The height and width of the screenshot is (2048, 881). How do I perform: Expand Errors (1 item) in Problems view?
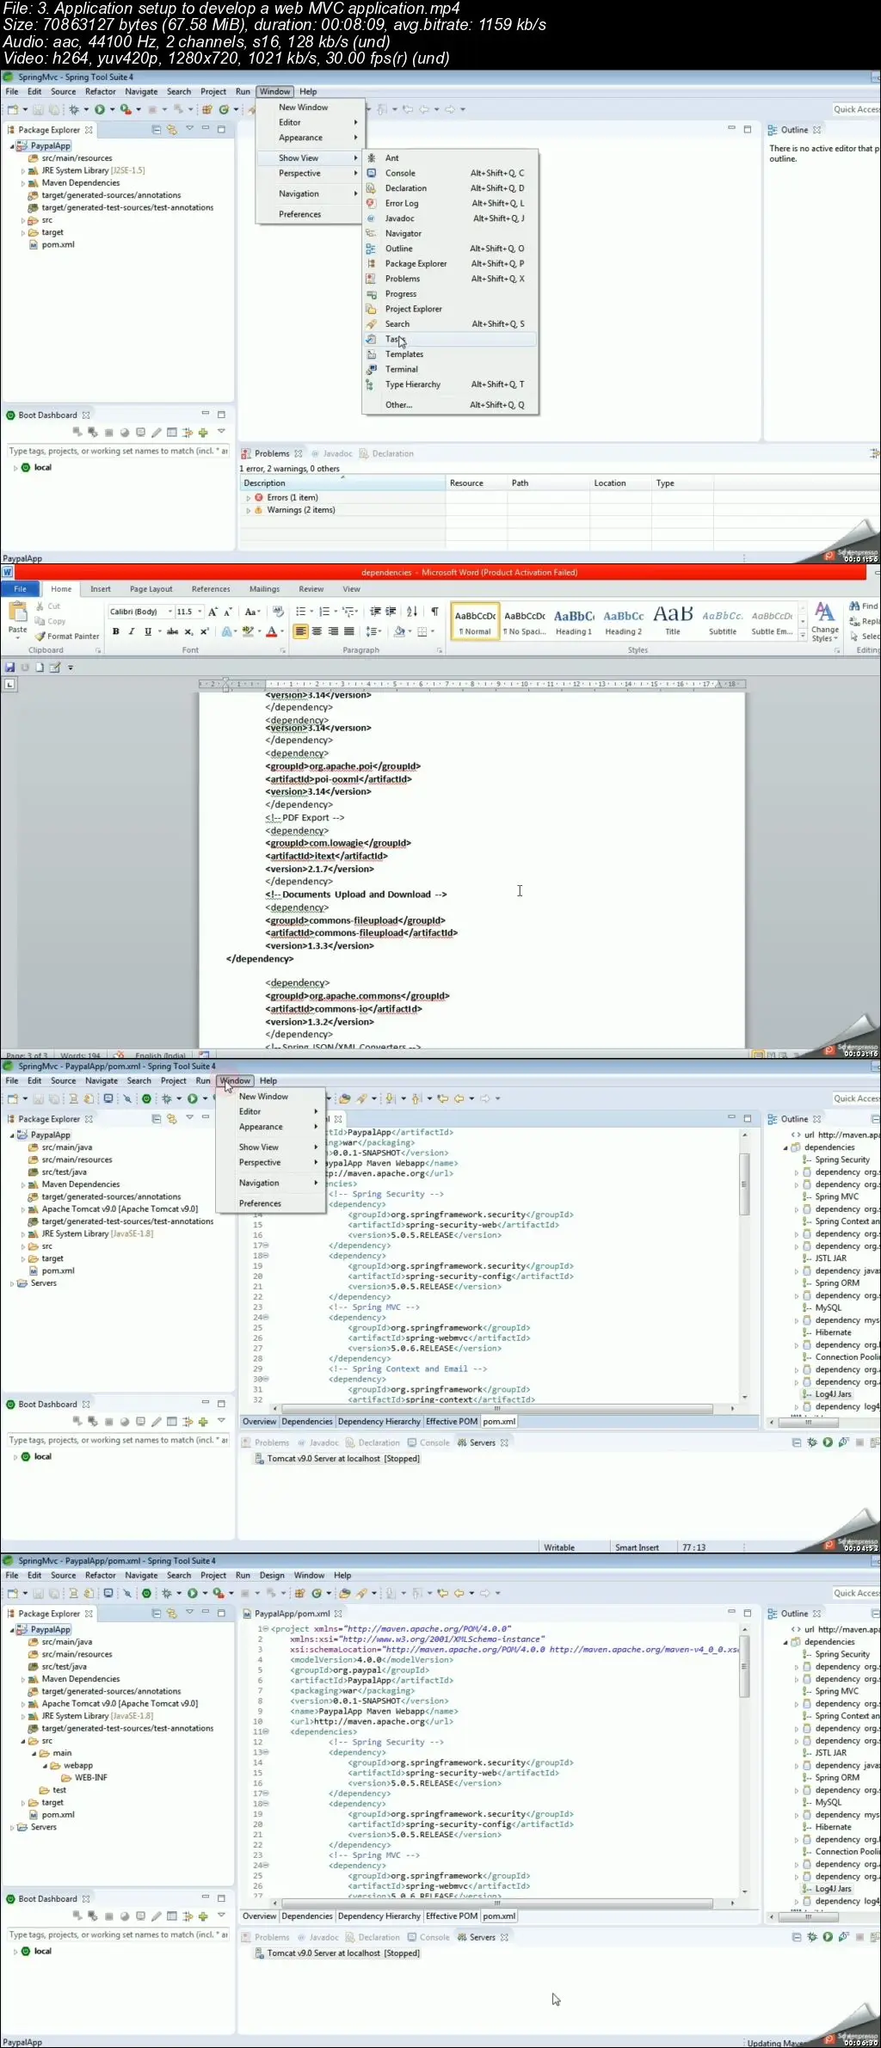[249, 498]
